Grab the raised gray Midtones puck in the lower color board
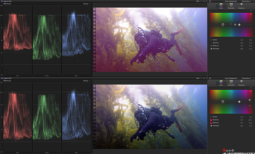The width and height of the screenshot is (255, 154). [x=250, y=100]
